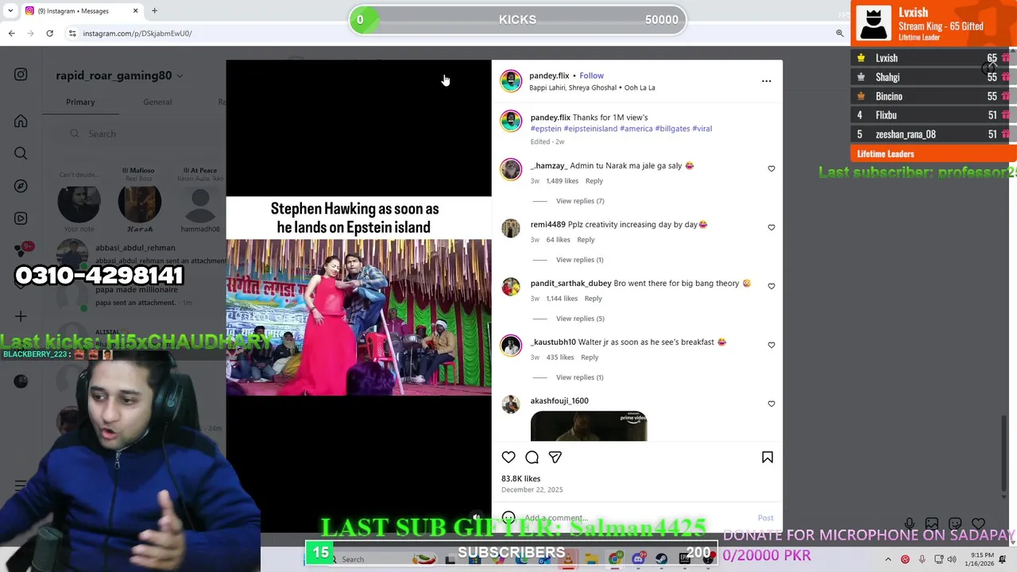The height and width of the screenshot is (572, 1017).
Task: View site information icon in the address bar
Action: click(72, 33)
